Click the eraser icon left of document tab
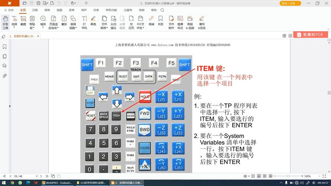 tap(4, 36)
